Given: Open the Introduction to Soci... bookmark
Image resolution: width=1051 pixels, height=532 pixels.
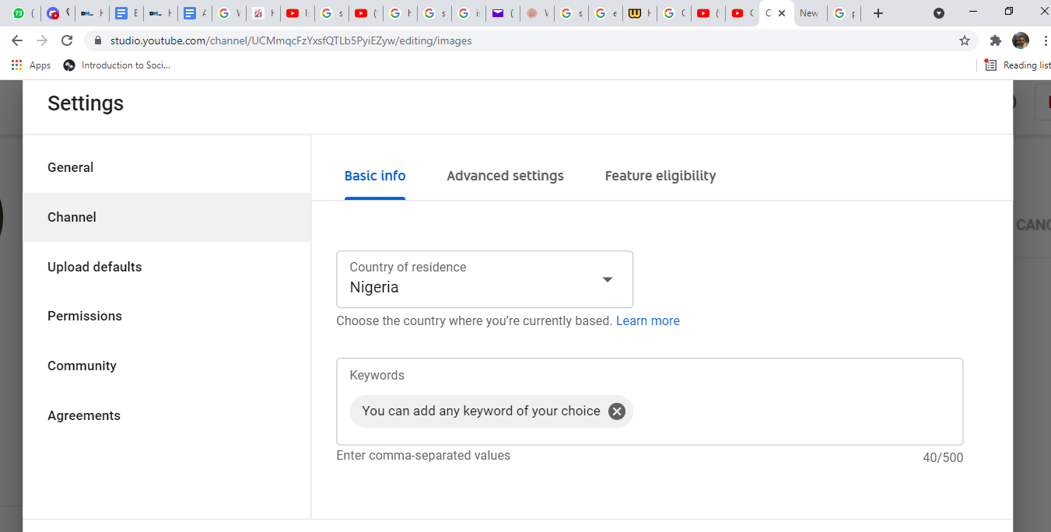Looking at the screenshot, I should click(117, 65).
